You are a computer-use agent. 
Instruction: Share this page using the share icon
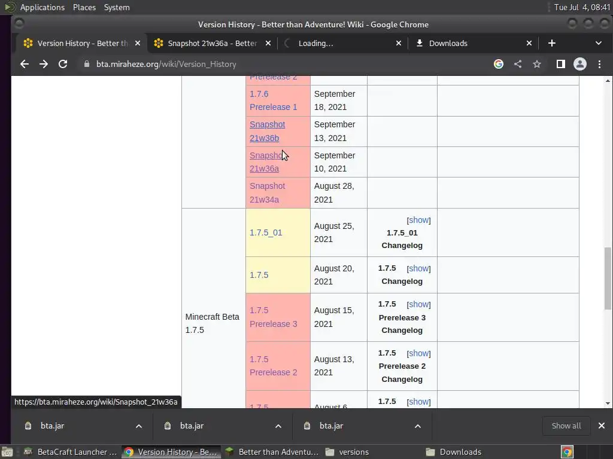[x=518, y=64]
